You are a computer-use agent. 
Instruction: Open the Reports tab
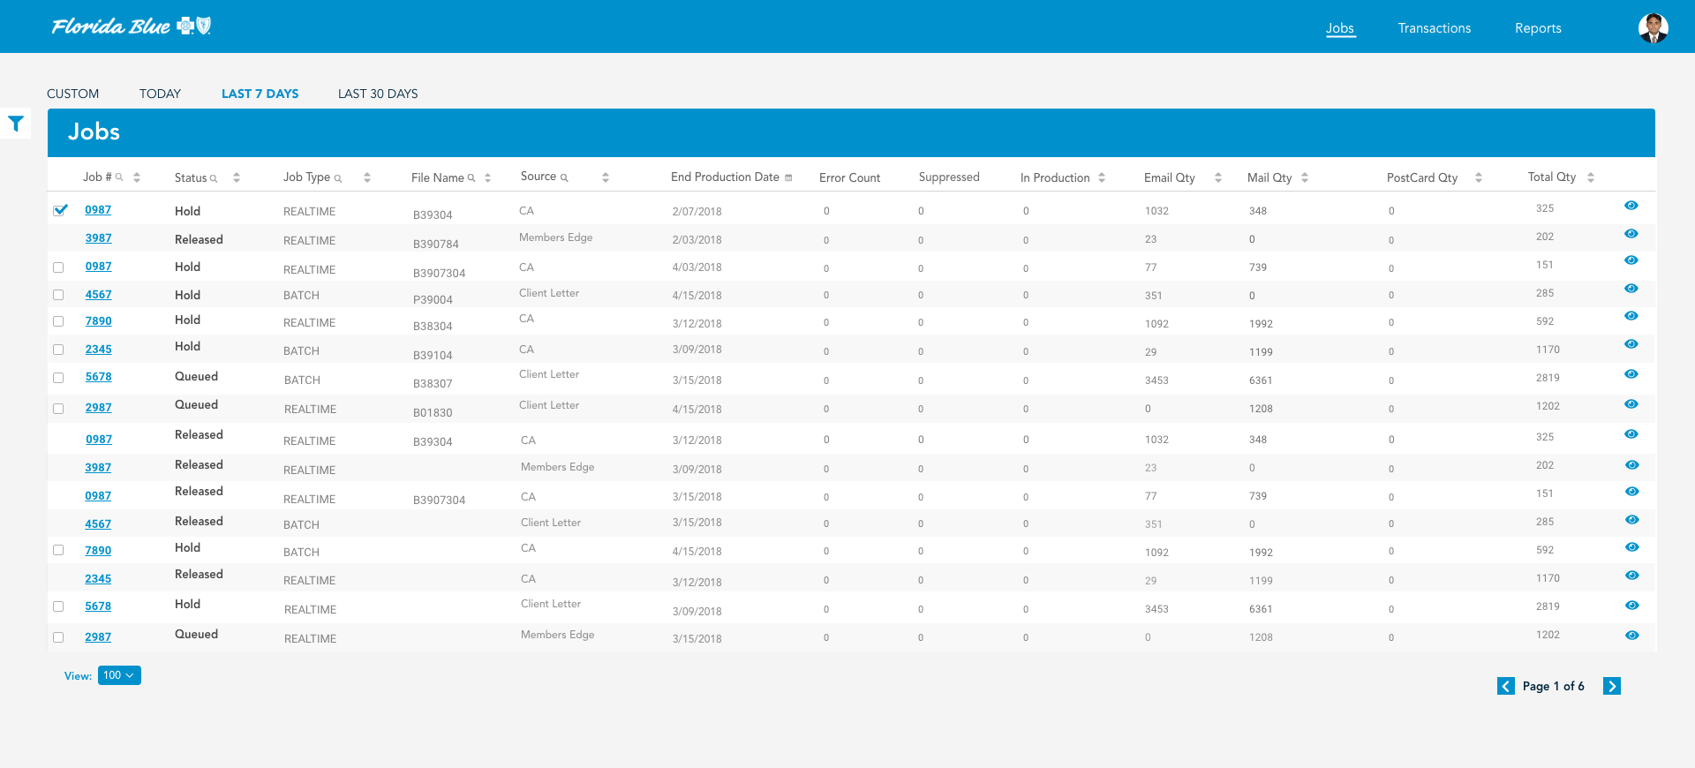[1538, 28]
